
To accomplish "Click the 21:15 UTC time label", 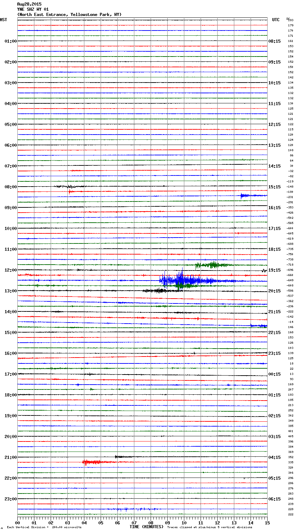I will coord(275,312).
